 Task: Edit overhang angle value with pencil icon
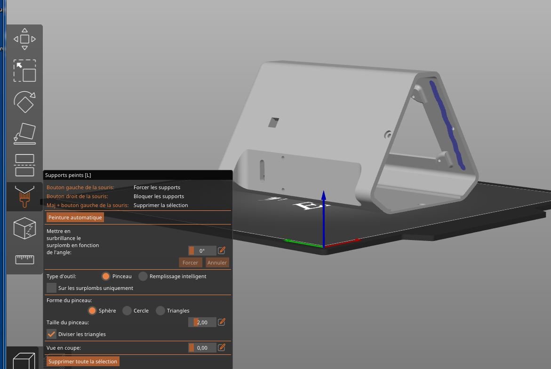(221, 250)
